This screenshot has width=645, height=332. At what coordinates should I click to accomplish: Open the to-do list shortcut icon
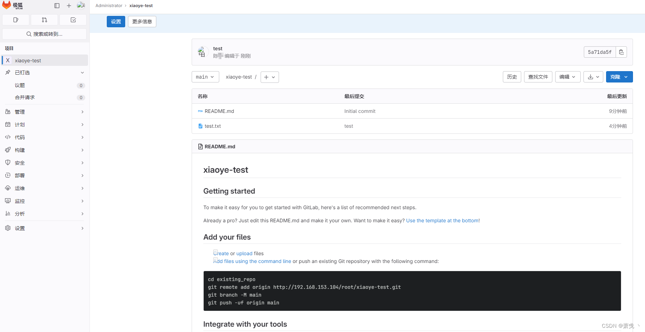point(73,20)
